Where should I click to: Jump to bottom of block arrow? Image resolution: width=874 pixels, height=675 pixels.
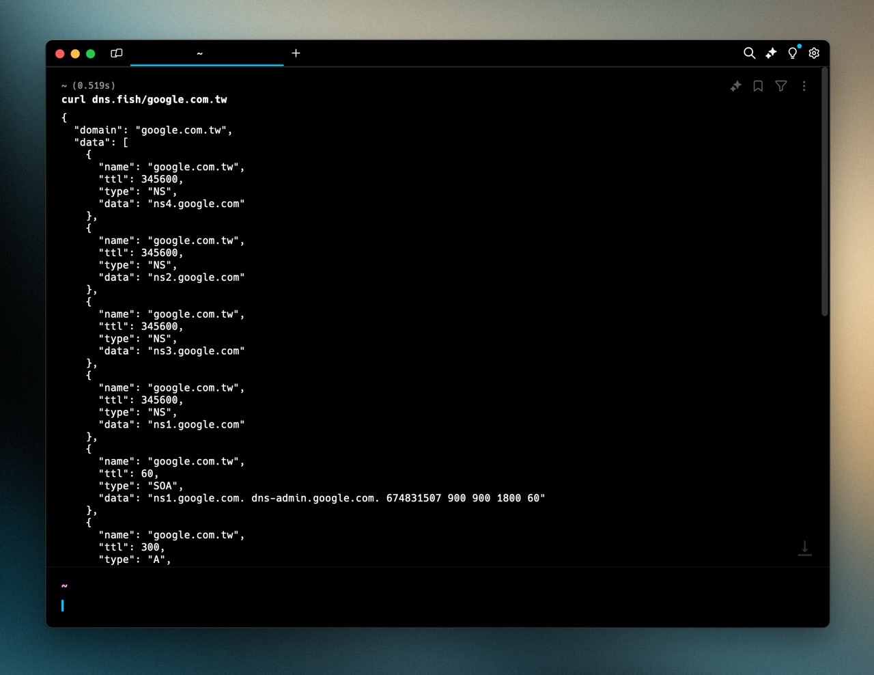[805, 549]
